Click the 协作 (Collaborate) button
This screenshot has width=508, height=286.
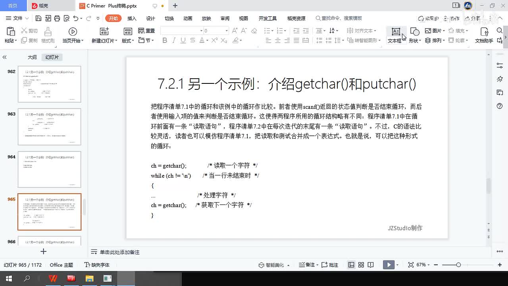click(x=451, y=18)
